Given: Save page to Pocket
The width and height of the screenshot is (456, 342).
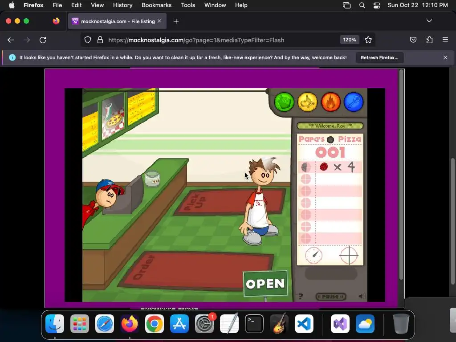Looking at the screenshot, I should pyautogui.click(x=413, y=40).
